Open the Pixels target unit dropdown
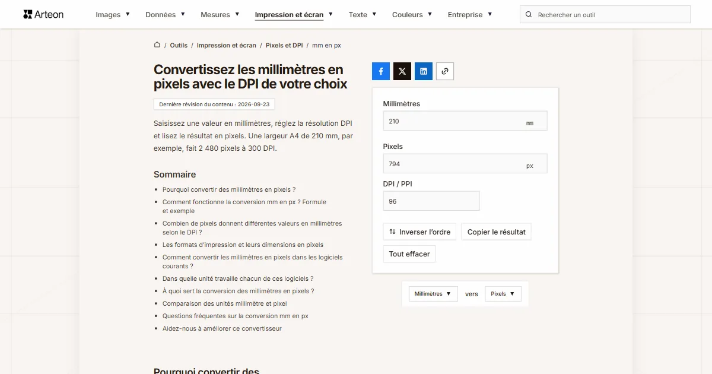 coord(503,294)
